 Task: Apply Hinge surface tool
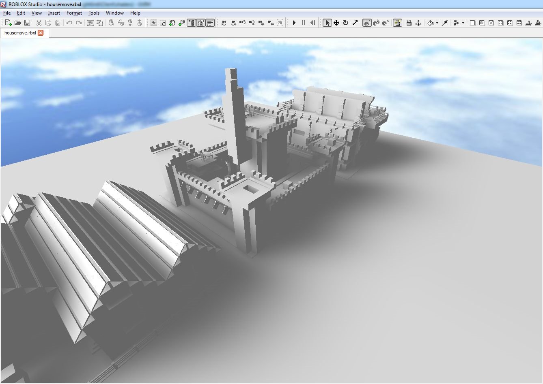(528, 23)
